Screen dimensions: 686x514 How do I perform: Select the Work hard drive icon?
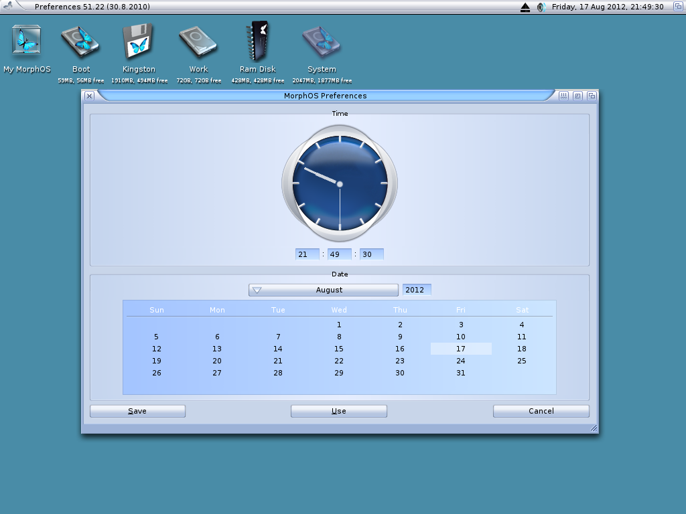click(198, 42)
